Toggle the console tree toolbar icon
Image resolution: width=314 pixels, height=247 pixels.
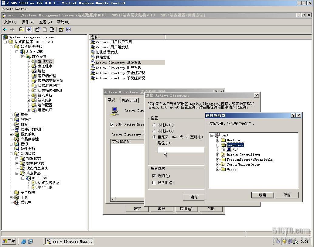(29, 29)
